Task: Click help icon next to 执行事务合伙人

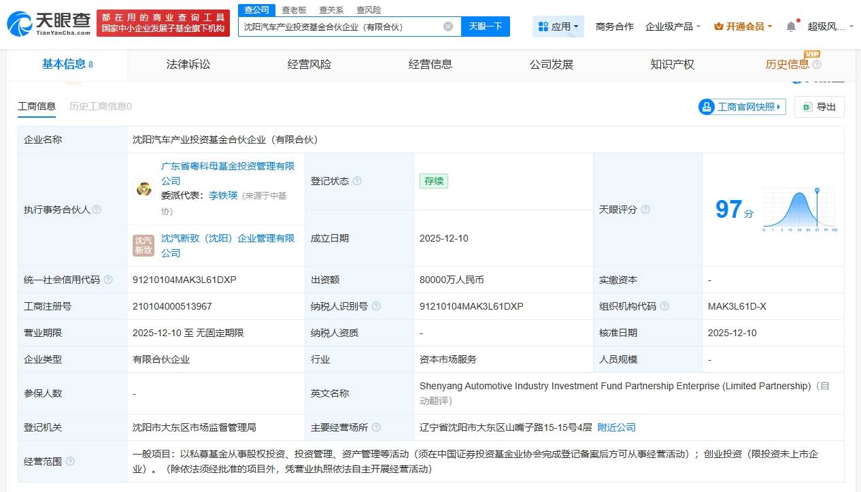Action: (x=97, y=210)
